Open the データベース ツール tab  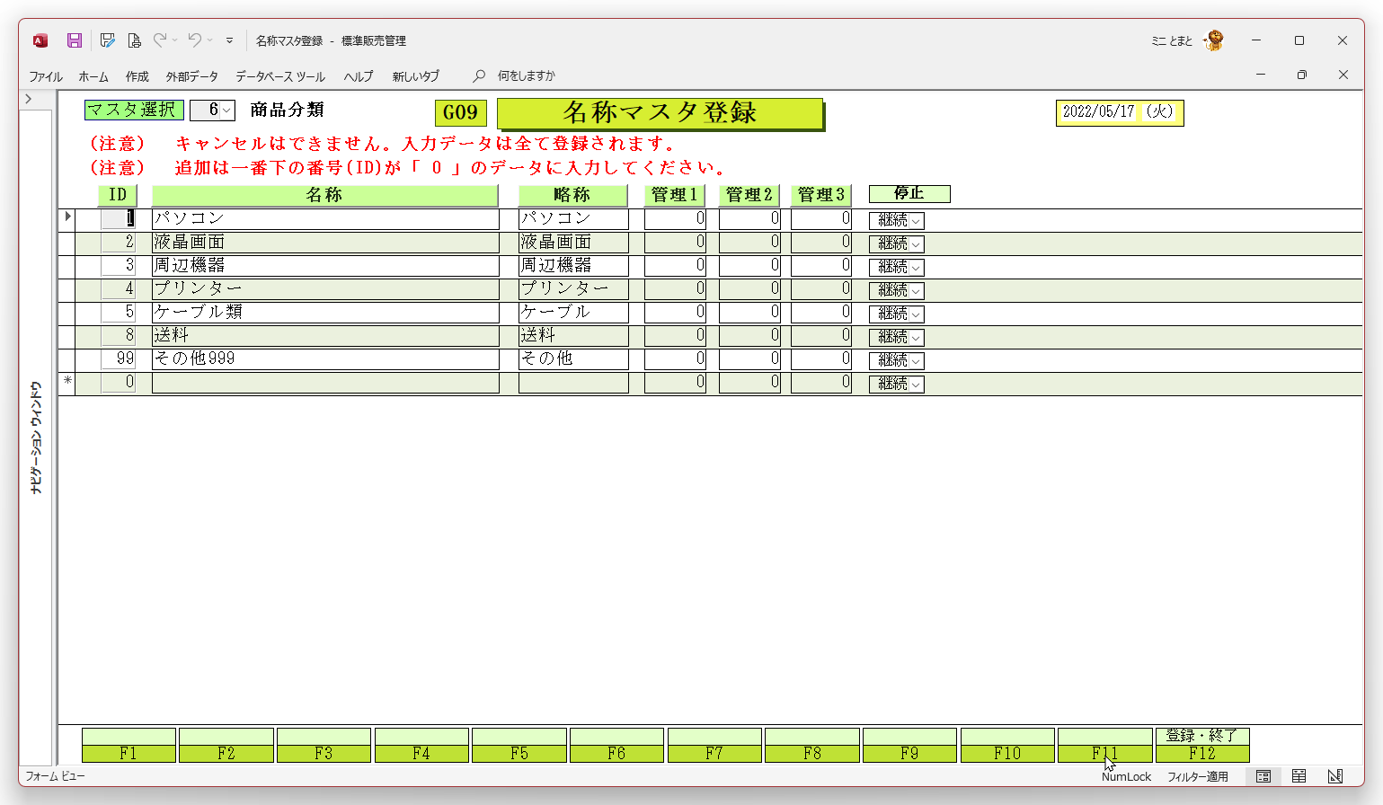click(x=280, y=76)
